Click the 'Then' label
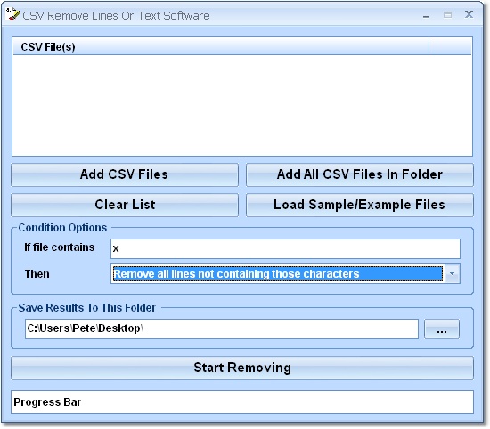Viewport: 490px width, 429px height. pos(37,274)
